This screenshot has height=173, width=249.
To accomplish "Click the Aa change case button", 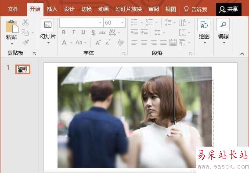I will coord(79,43).
